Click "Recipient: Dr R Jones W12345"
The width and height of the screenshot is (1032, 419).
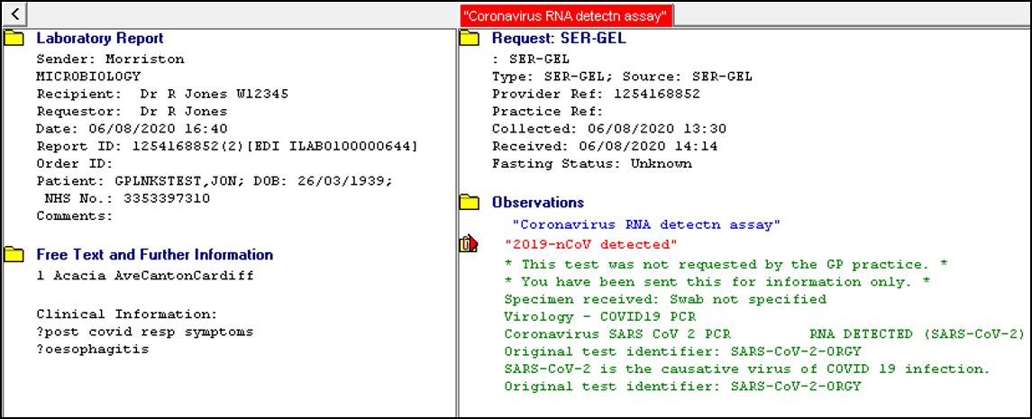pos(162,94)
